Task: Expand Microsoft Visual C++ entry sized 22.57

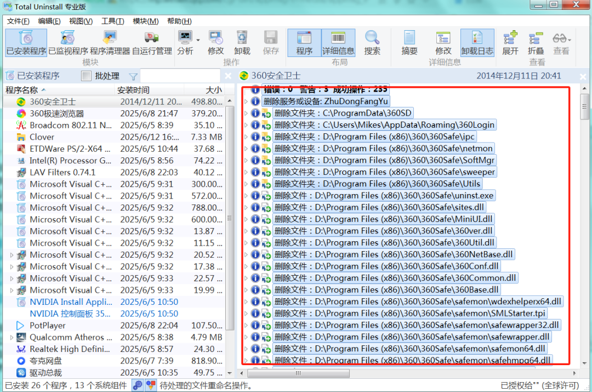Action: [x=12, y=279]
